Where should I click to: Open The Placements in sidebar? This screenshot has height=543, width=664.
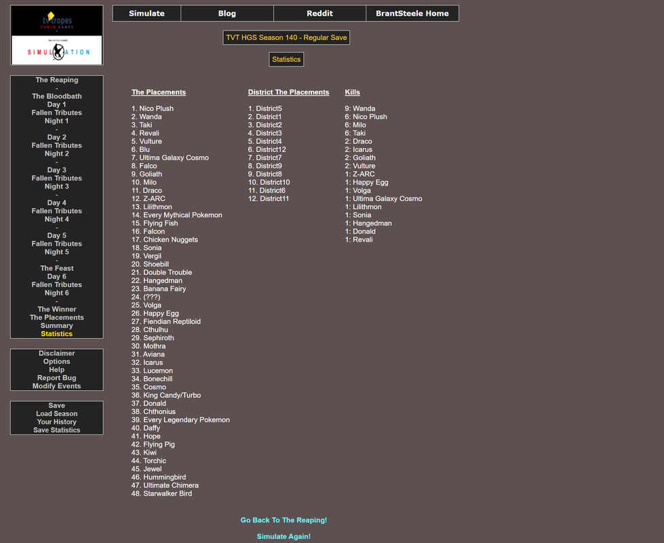coord(57,318)
